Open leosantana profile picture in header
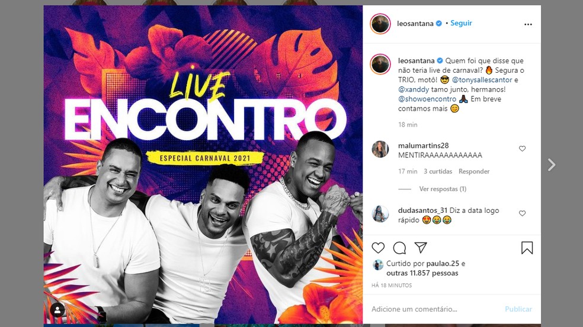Viewport: 583px width, 327px height. point(380,24)
